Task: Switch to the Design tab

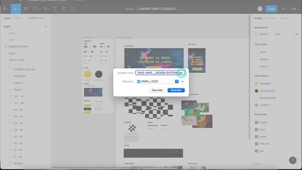Action: tap(258, 18)
